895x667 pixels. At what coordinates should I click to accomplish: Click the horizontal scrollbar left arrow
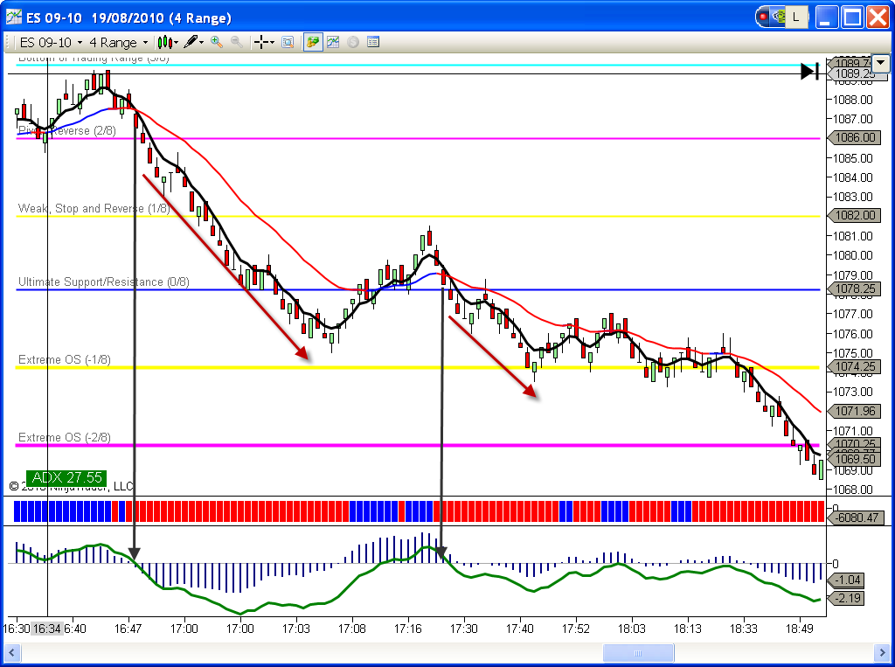pos(11,653)
